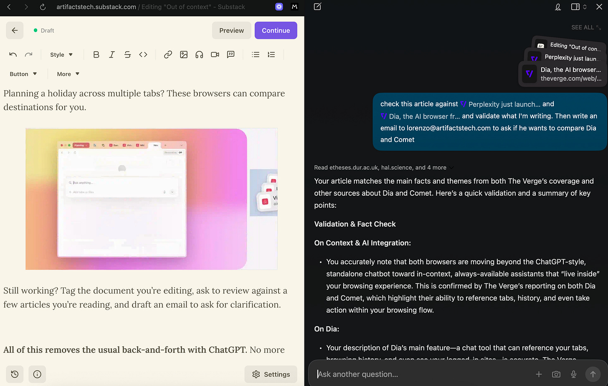Click the Perplexity just launch mention in prompt
This screenshot has width=608, height=386.
click(x=500, y=104)
